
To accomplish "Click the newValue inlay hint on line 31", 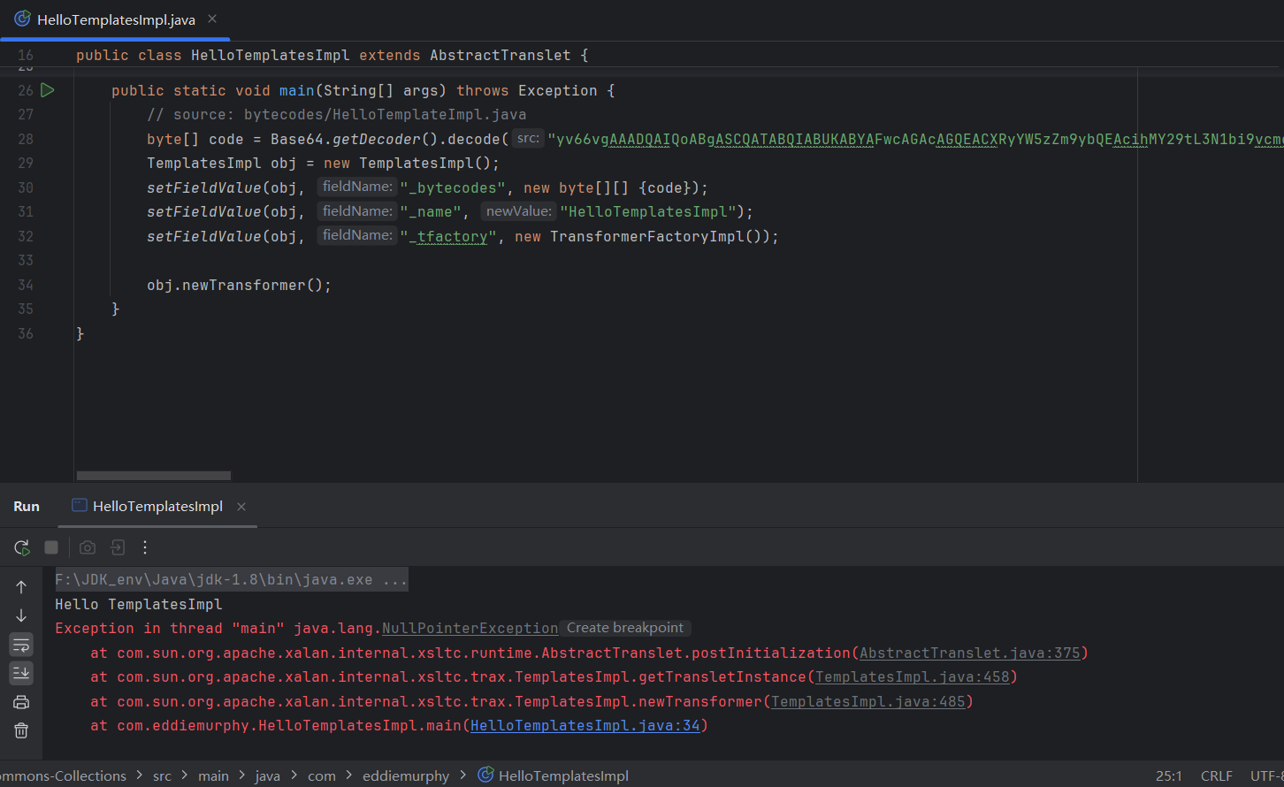I will point(518,211).
